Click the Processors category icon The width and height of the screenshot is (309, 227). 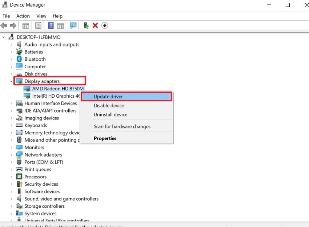tap(19, 177)
